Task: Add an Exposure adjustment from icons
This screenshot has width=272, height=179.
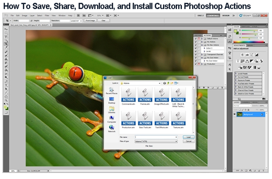Action: click(256, 55)
